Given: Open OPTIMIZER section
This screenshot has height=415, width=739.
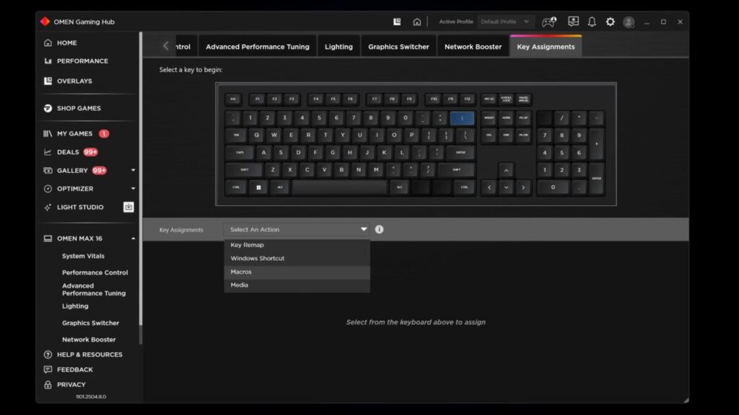Looking at the screenshot, I should tap(74, 189).
